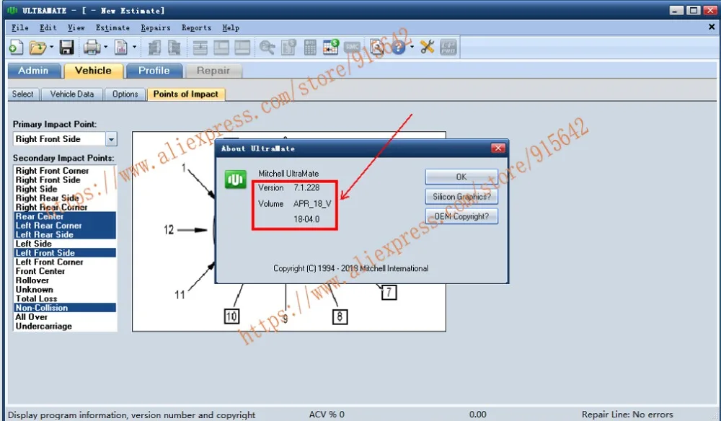Save the estimate with the floppy disk icon
The height and width of the screenshot is (421, 721).
(66, 48)
